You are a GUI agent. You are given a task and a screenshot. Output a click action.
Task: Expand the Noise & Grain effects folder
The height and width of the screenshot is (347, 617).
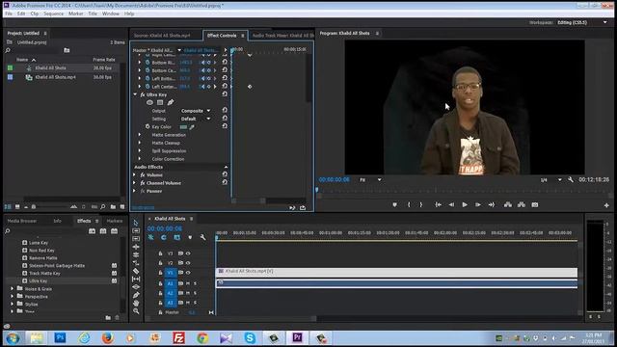click(x=13, y=289)
